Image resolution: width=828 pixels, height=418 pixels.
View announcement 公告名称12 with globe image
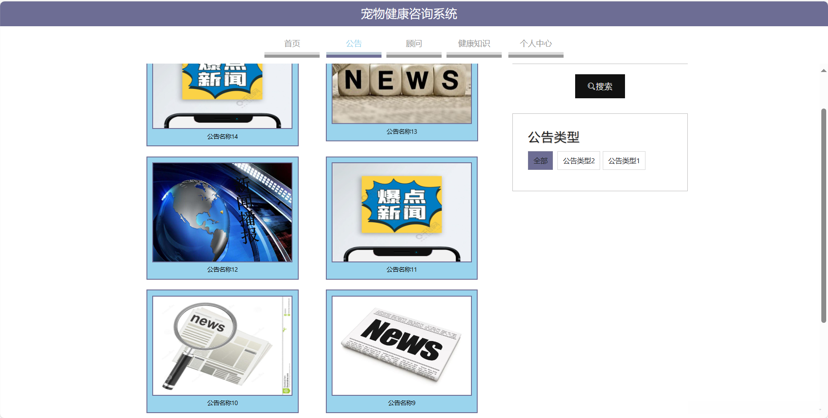point(222,212)
